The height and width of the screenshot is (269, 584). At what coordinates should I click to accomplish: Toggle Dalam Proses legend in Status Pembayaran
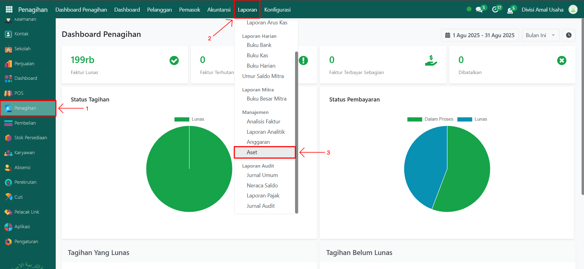(x=430, y=119)
